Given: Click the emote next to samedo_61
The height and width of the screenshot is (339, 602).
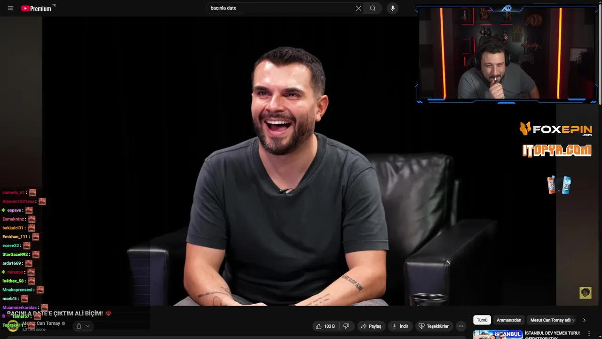Looking at the screenshot, I should click(x=32, y=193).
